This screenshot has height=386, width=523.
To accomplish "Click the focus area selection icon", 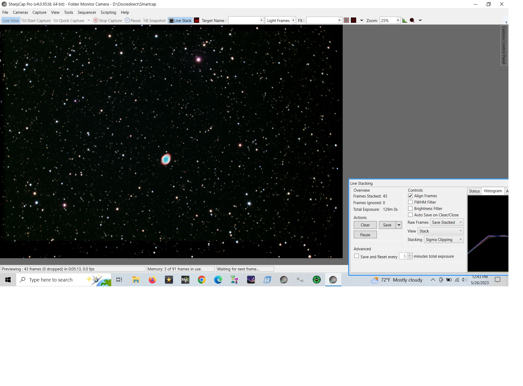I will 346,20.
